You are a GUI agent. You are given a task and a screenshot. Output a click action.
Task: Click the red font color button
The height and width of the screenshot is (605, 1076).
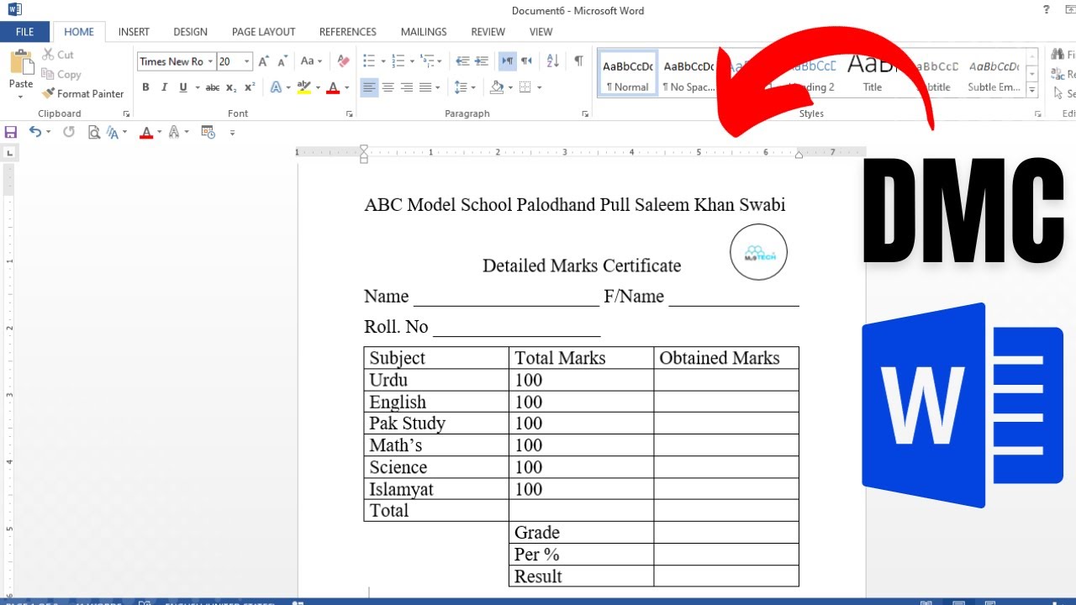[x=333, y=87]
